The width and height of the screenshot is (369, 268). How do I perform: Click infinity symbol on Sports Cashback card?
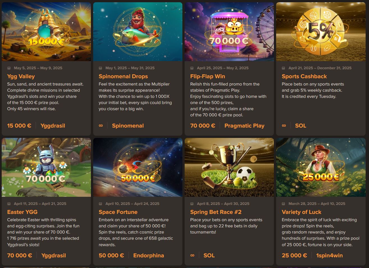284,126
